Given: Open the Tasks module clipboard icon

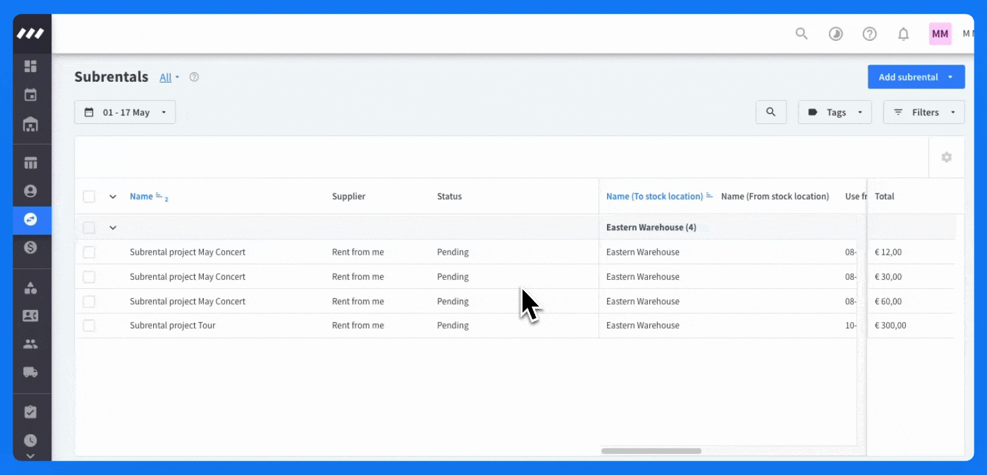Looking at the screenshot, I should (32, 412).
